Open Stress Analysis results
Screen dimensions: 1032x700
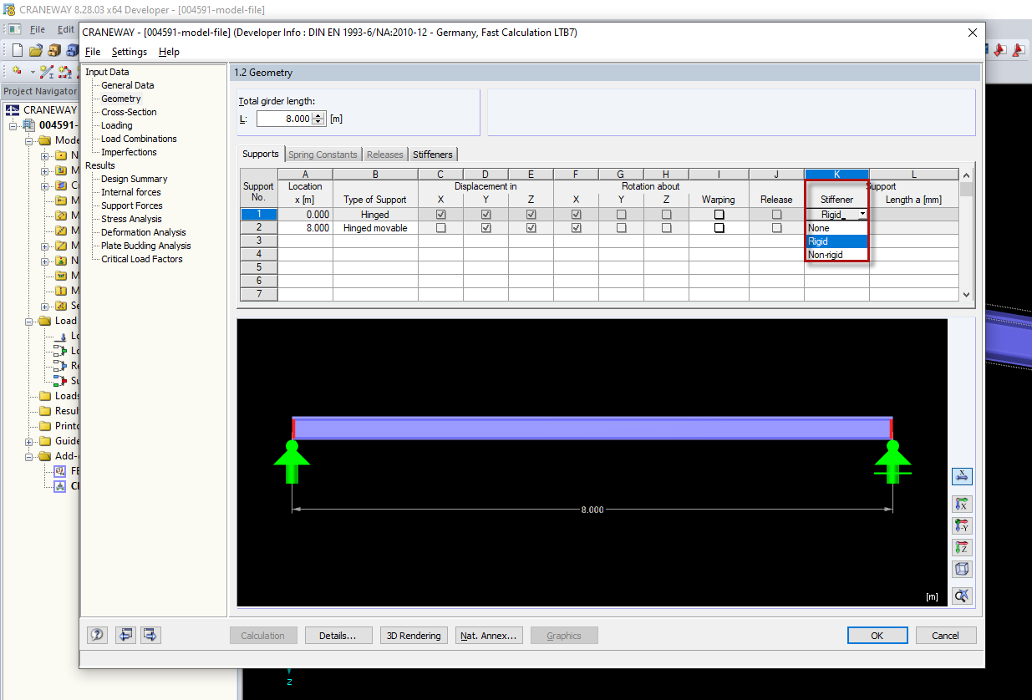click(x=131, y=219)
